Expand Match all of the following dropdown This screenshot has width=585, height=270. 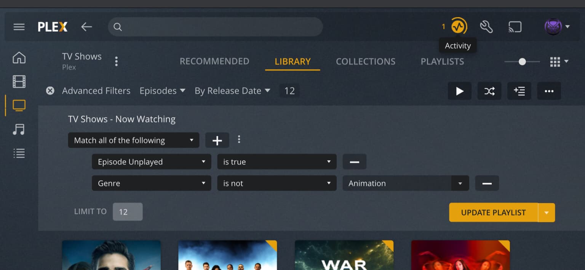pyautogui.click(x=134, y=140)
